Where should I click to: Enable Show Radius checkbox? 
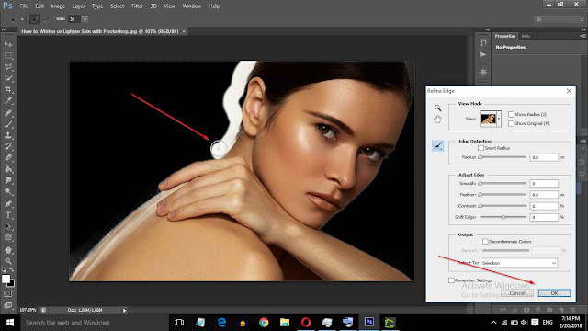point(511,114)
